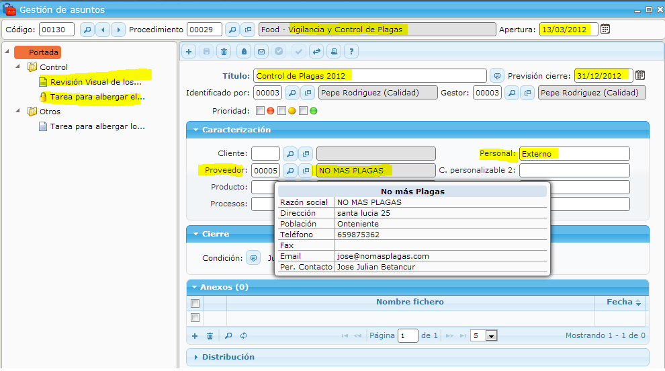
Task: Click the Condición comment bubble icon
Action: pos(253,258)
